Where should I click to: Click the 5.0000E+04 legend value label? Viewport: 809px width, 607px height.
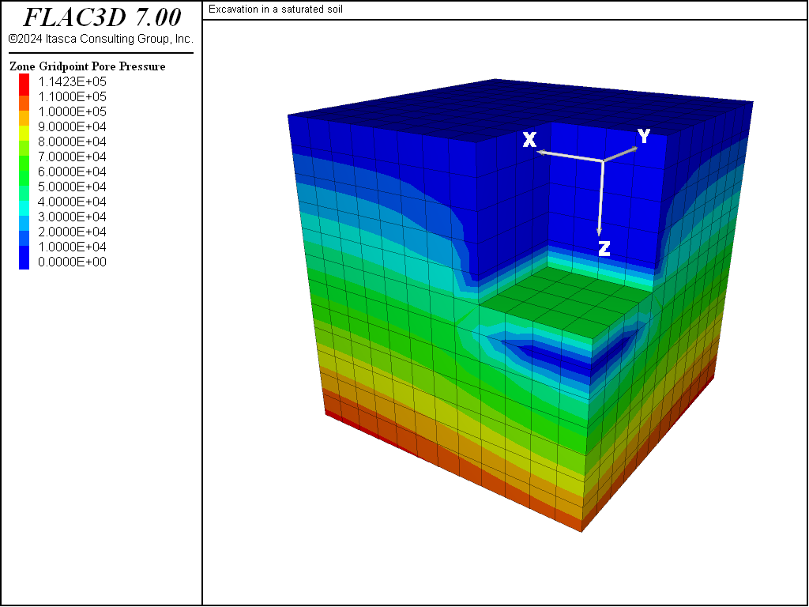tap(72, 187)
